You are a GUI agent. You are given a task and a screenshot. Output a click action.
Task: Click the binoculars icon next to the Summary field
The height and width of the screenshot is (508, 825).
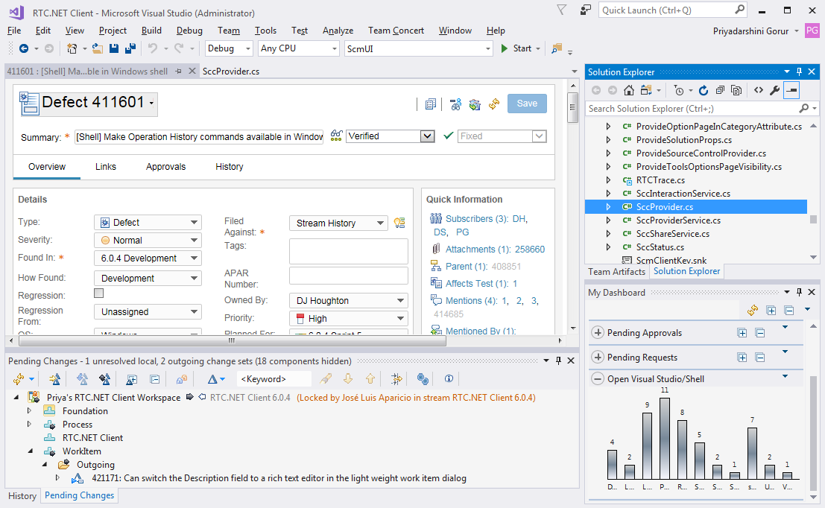(336, 136)
